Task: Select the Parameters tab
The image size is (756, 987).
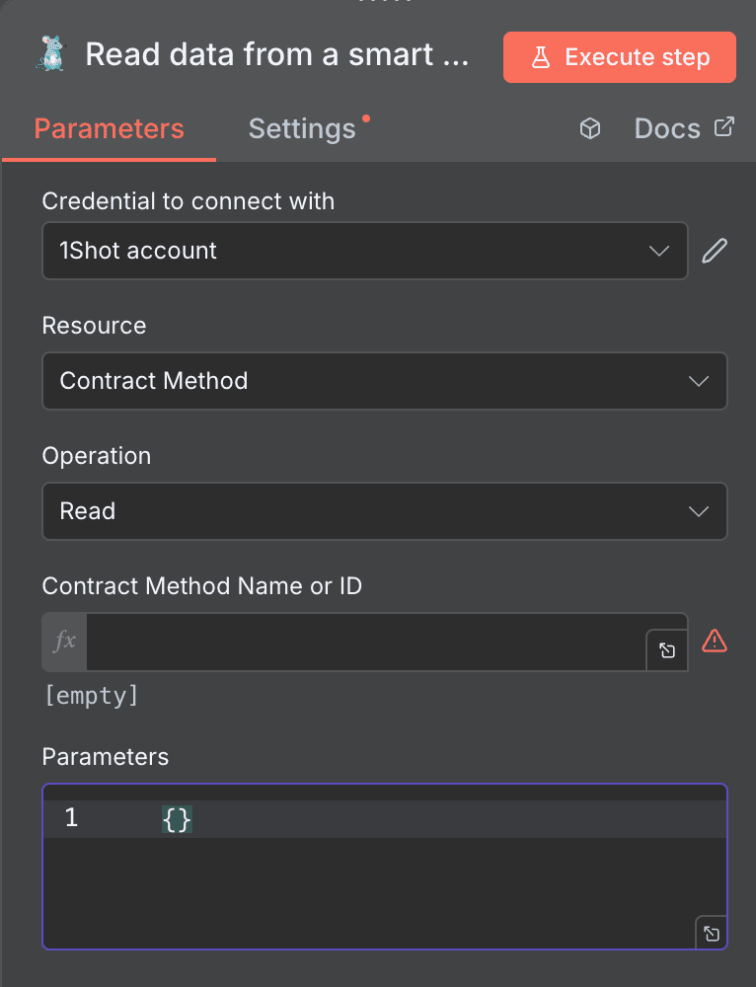Action: click(x=109, y=128)
